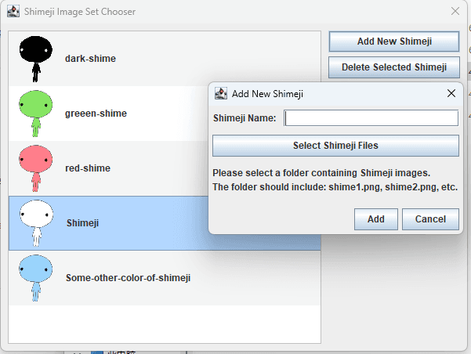Click the dark-shime black character thumbnail
Image resolution: width=471 pixels, height=354 pixels.
[36, 59]
